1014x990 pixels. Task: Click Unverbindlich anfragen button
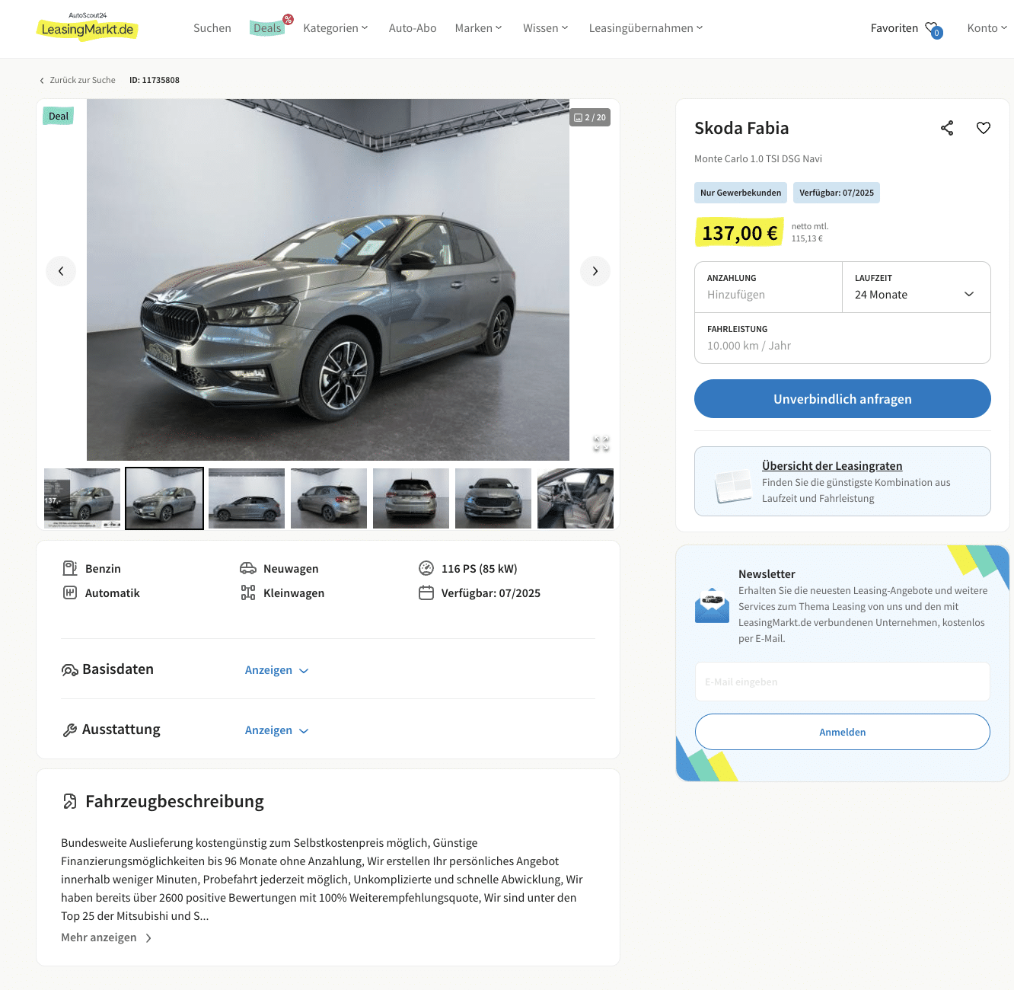pos(843,399)
